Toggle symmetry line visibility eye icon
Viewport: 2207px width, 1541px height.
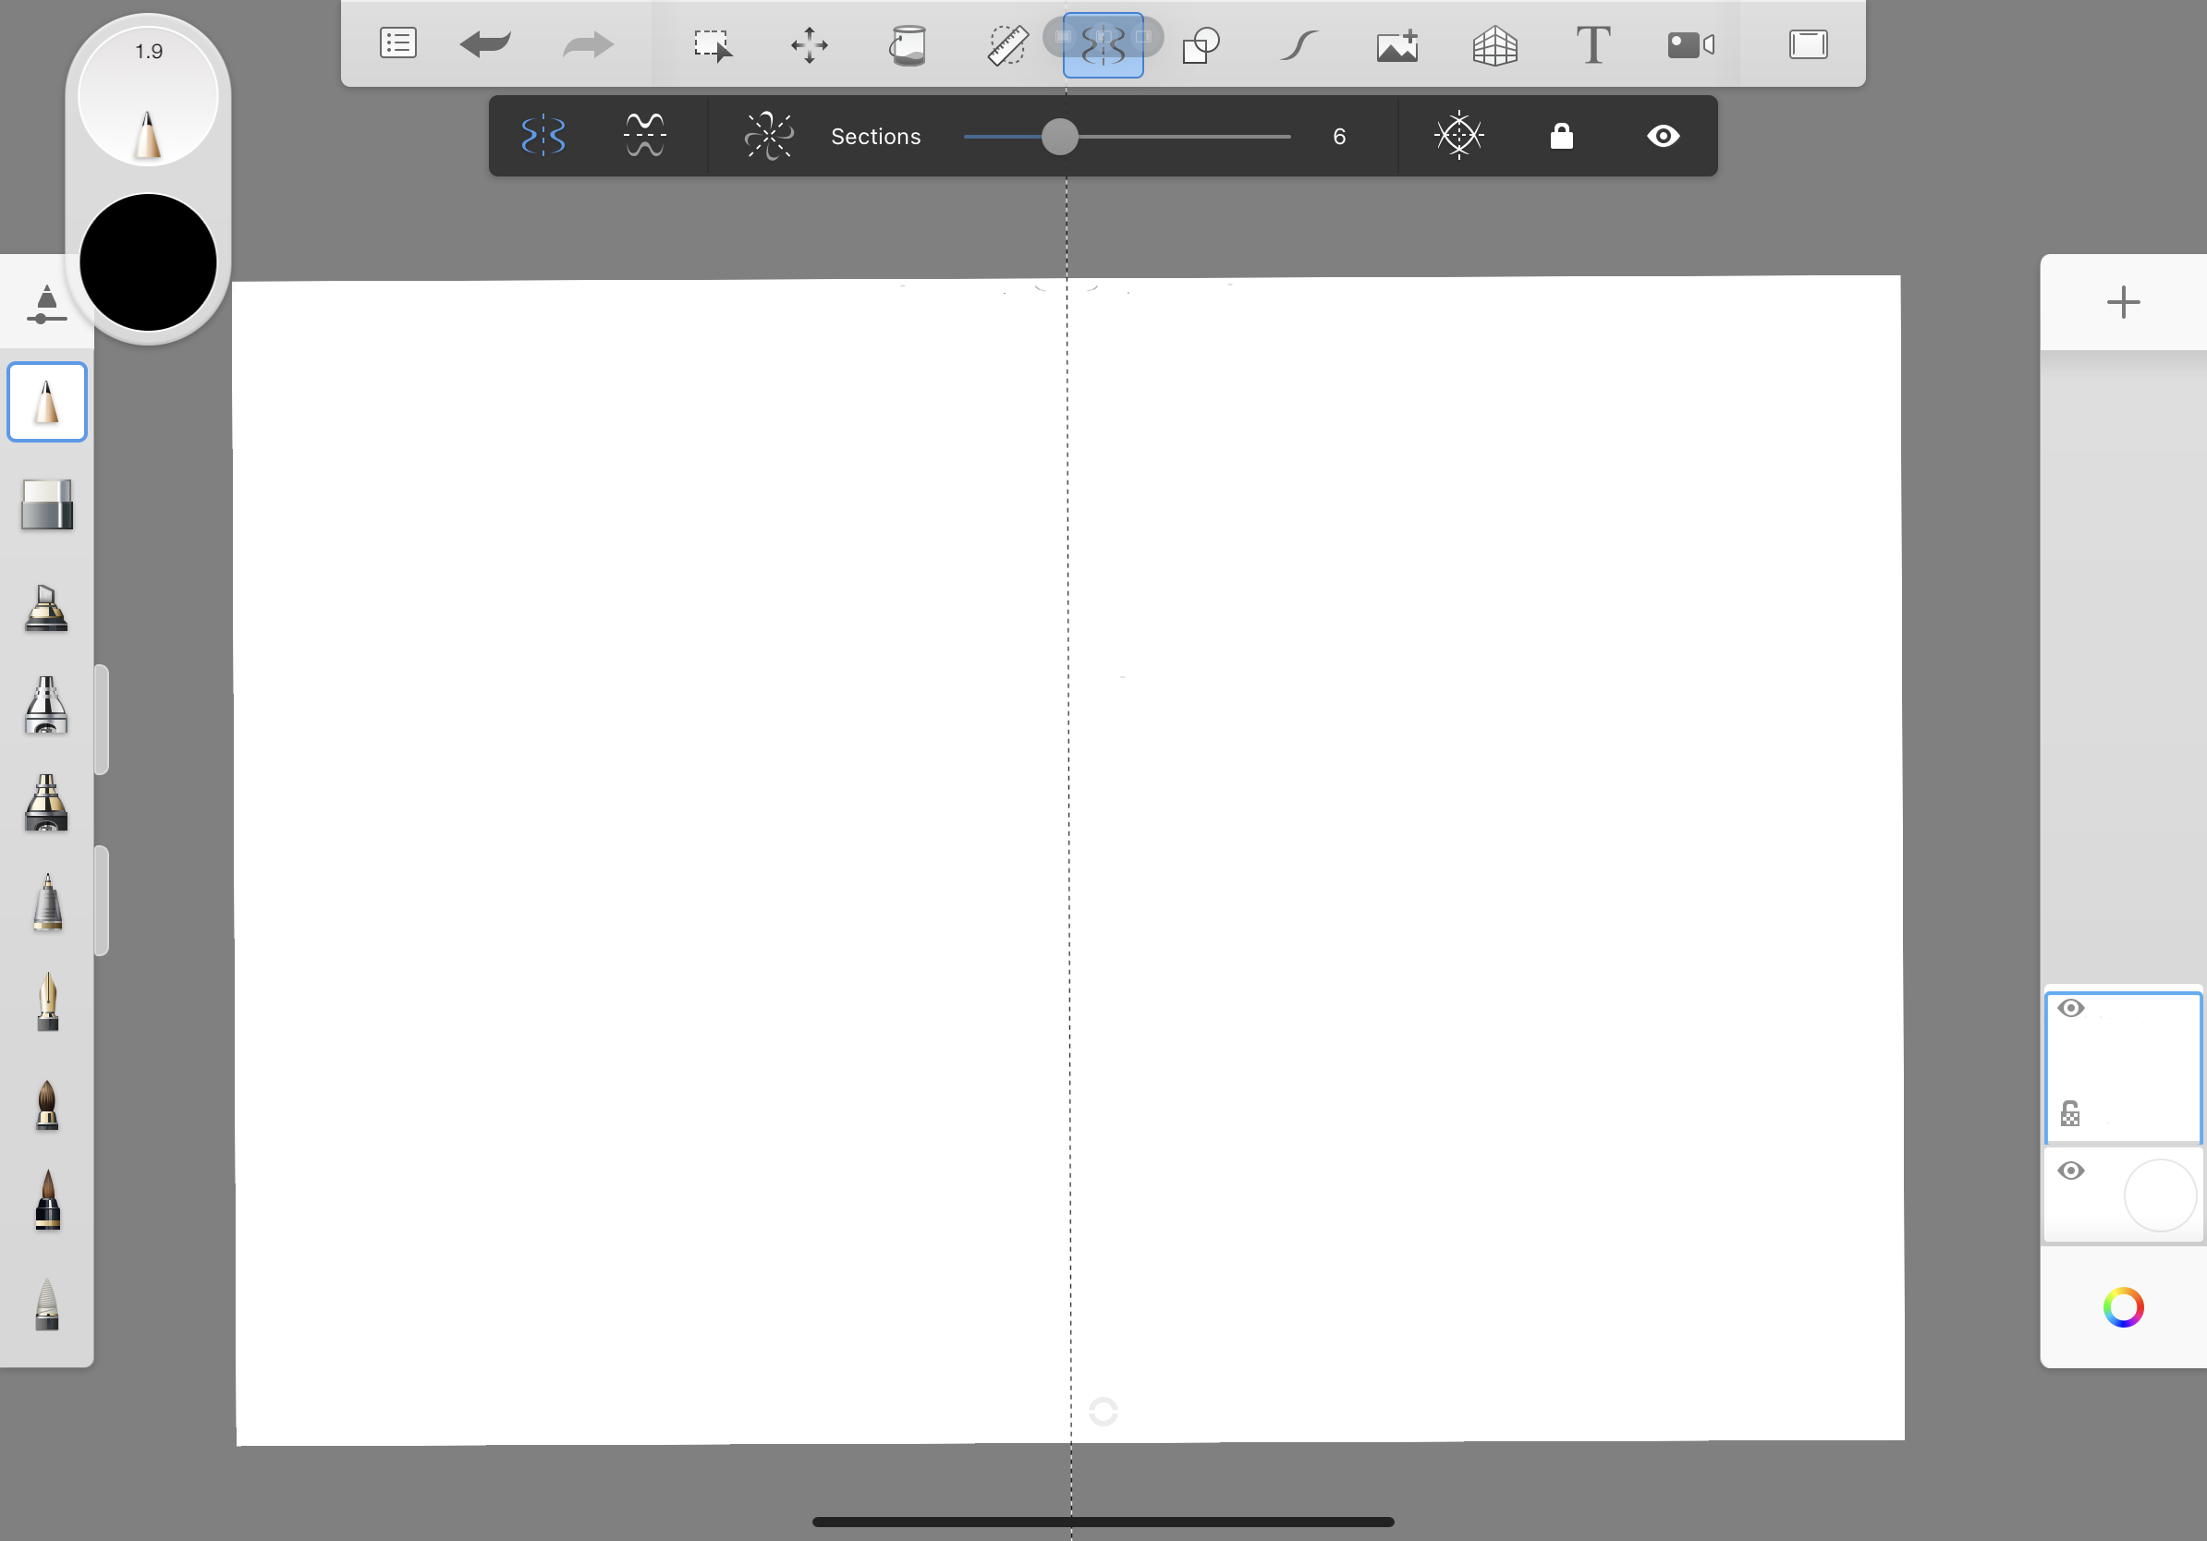(x=1663, y=137)
